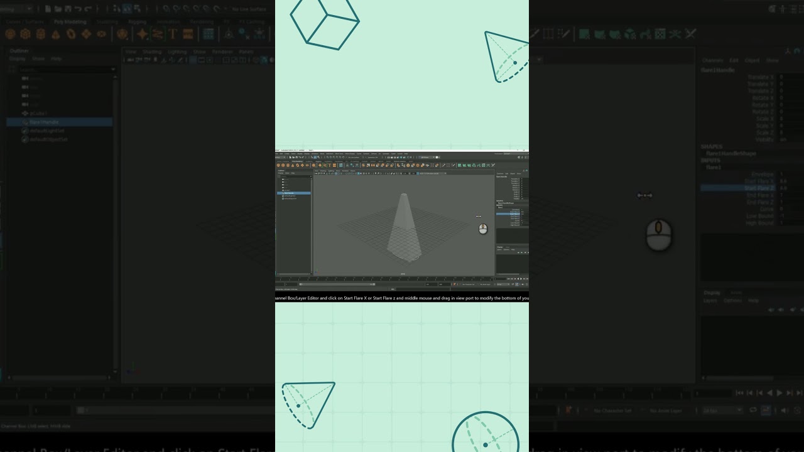Open Sculpting shelf tab in small Maya window

click(x=309, y=161)
